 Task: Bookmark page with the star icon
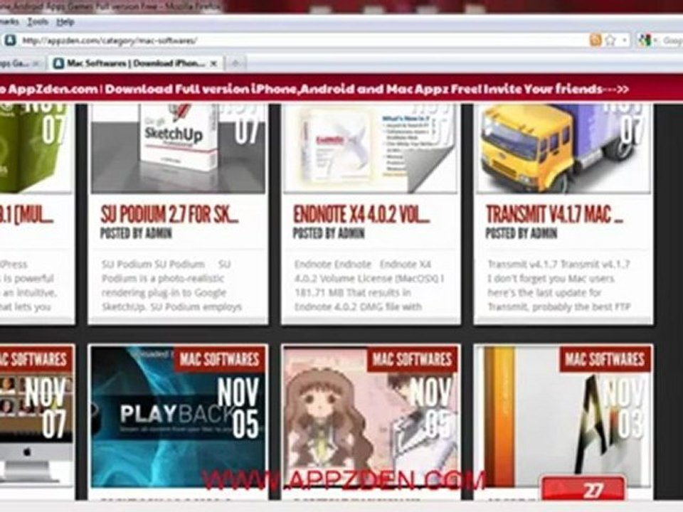coord(610,41)
